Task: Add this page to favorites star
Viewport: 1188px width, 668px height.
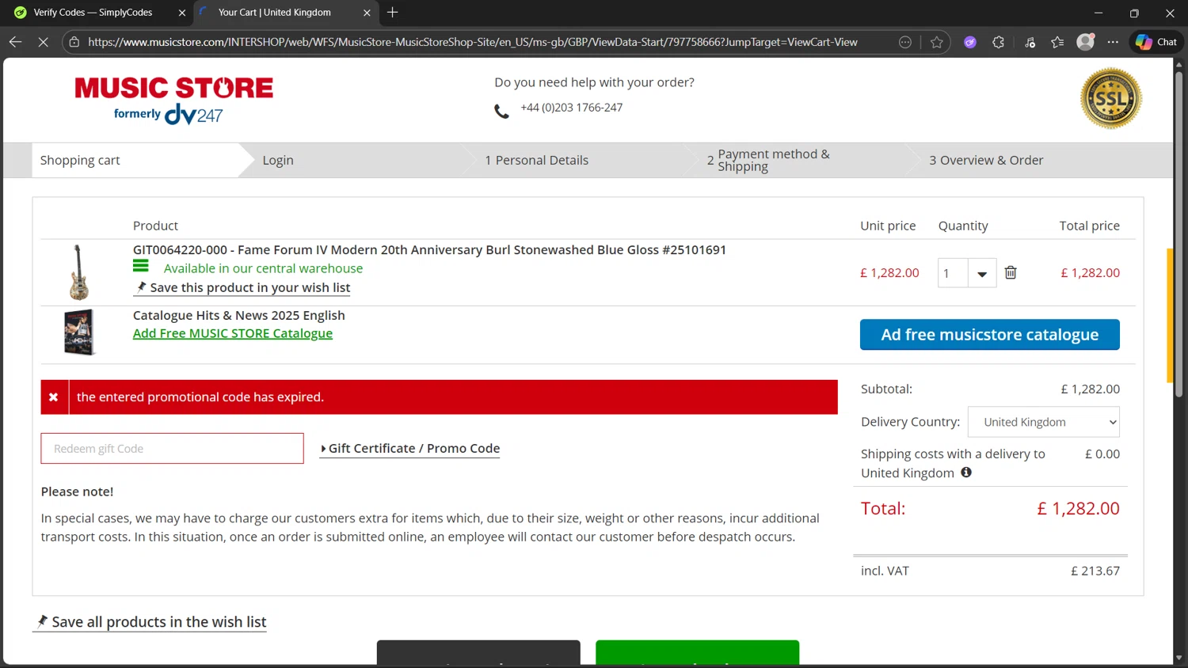Action: pos(937,42)
